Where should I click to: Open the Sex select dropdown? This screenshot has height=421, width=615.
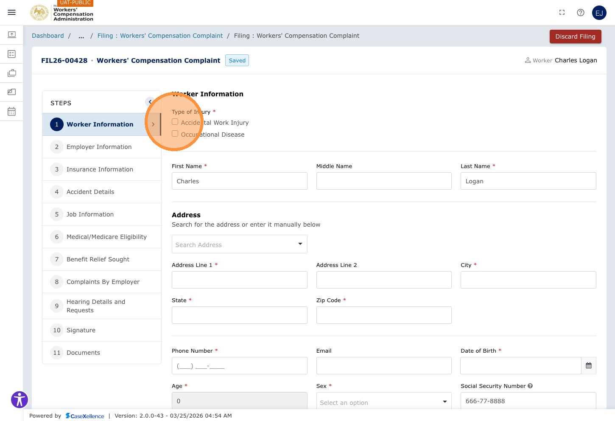pyautogui.click(x=384, y=401)
